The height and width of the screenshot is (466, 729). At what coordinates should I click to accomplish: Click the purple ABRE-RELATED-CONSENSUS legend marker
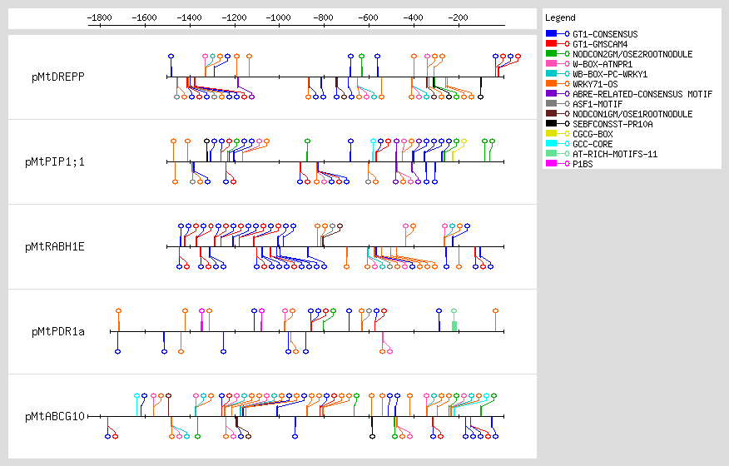pos(556,94)
